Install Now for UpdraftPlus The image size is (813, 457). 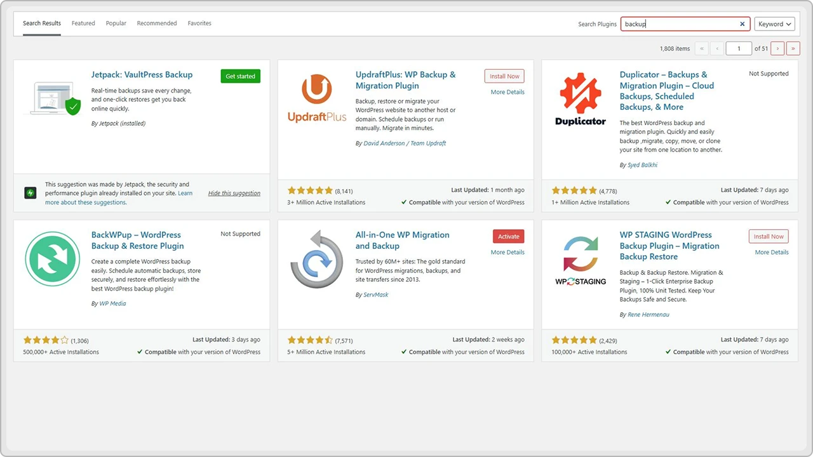click(504, 76)
